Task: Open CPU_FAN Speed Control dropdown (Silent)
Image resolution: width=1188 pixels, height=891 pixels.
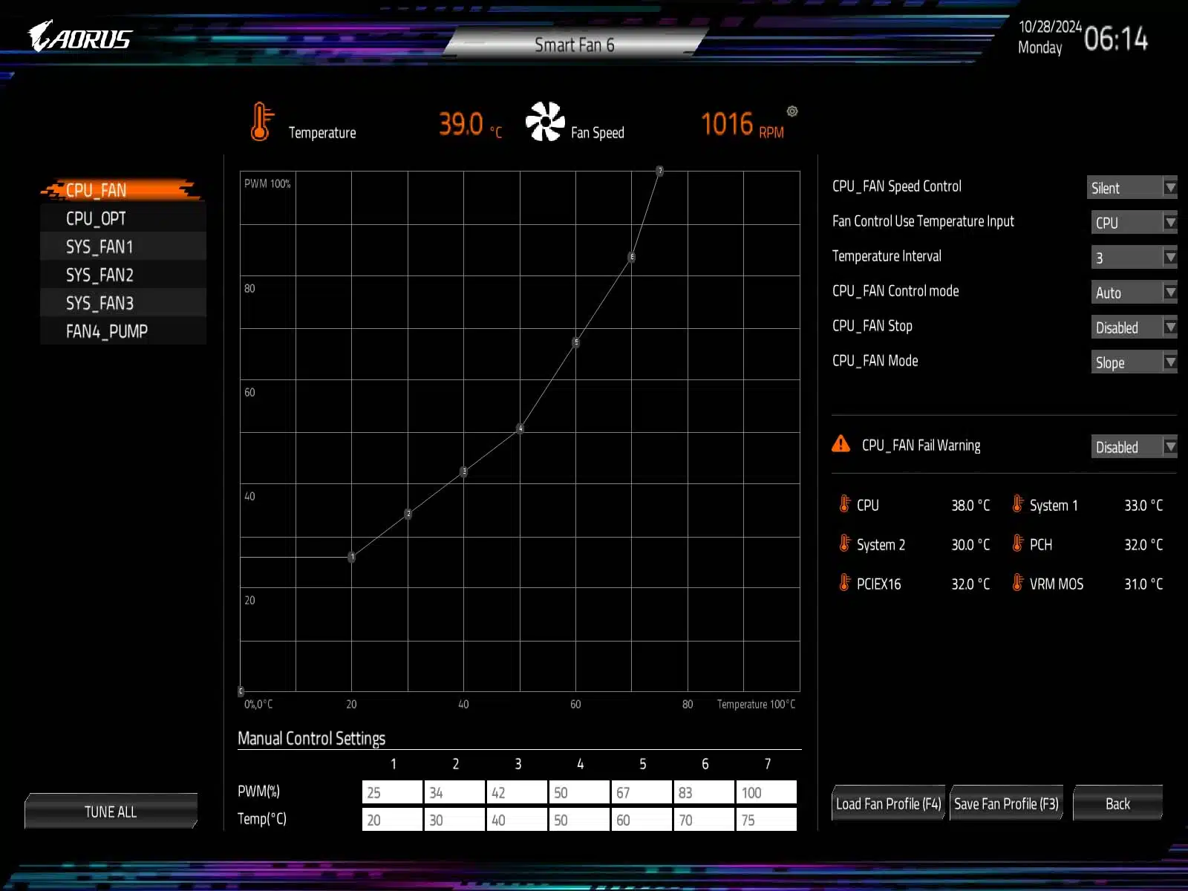Action: tap(1132, 188)
